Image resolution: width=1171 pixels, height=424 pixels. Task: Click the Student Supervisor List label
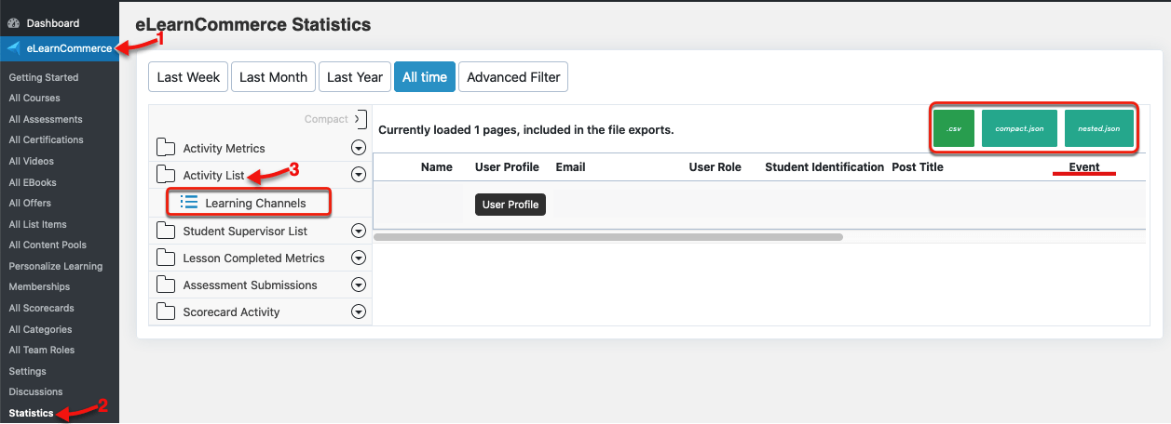coord(245,231)
